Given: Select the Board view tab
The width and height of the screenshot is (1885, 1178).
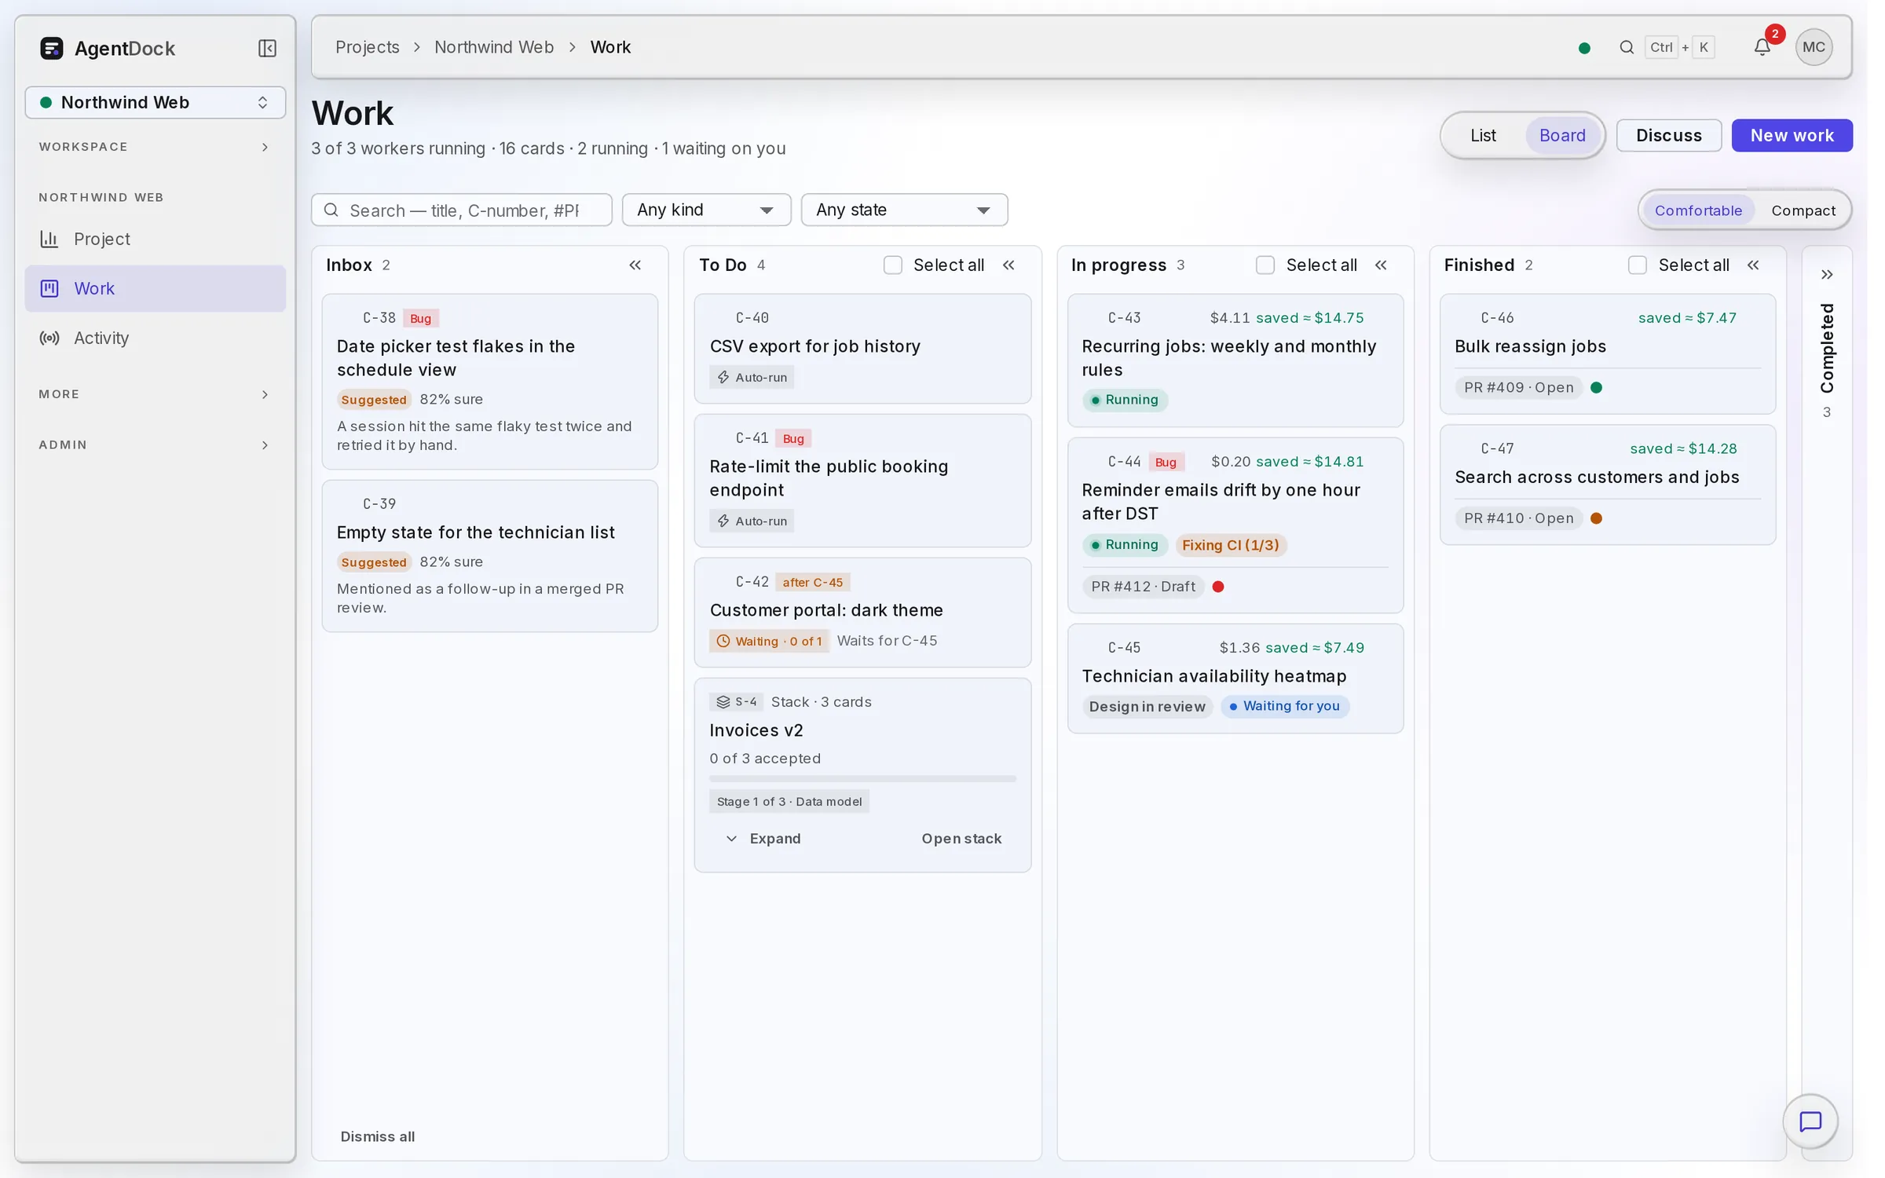Looking at the screenshot, I should click(1562, 136).
